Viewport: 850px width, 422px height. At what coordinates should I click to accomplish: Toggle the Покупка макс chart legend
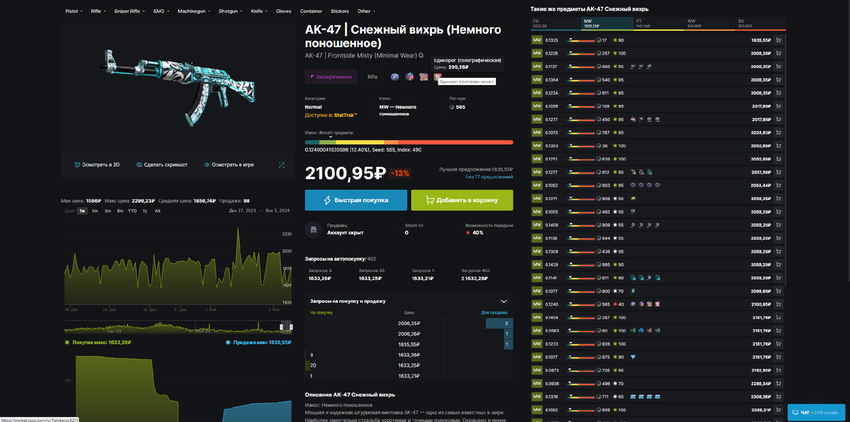pyautogui.click(x=98, y=343)
